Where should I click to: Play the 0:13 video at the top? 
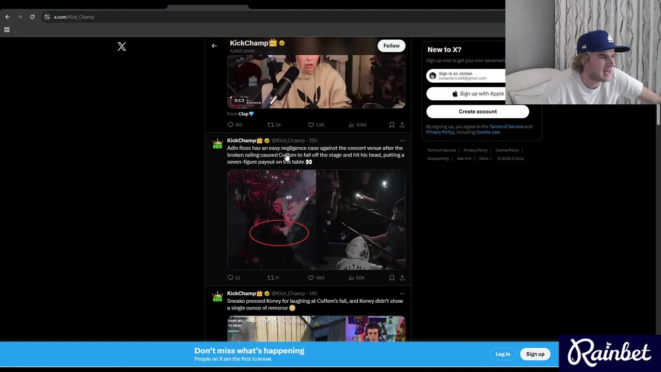(x=316, y=82)
